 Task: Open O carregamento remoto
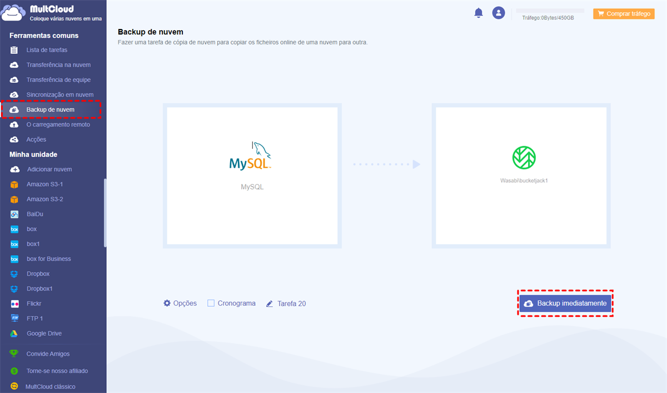click(58, 125)
